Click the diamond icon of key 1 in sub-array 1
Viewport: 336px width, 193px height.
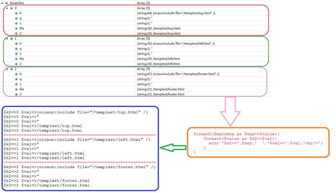(16, 54)
